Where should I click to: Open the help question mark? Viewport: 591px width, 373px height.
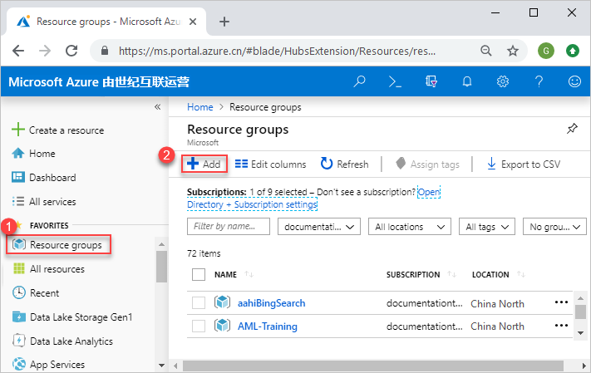point(539,81)
